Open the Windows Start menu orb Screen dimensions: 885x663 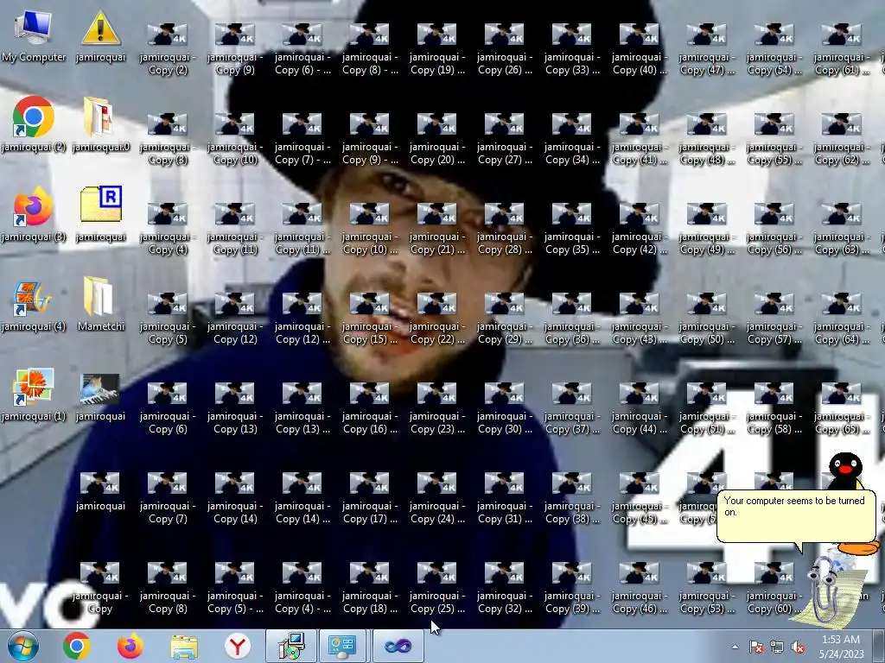[22, 647]
